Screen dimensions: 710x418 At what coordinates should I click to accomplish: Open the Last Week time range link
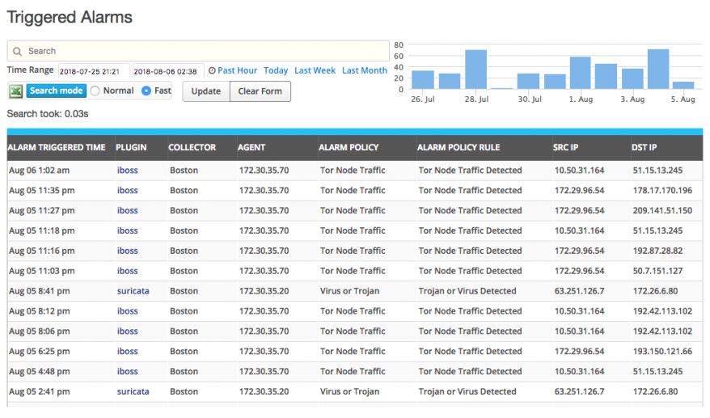[315, 70]
